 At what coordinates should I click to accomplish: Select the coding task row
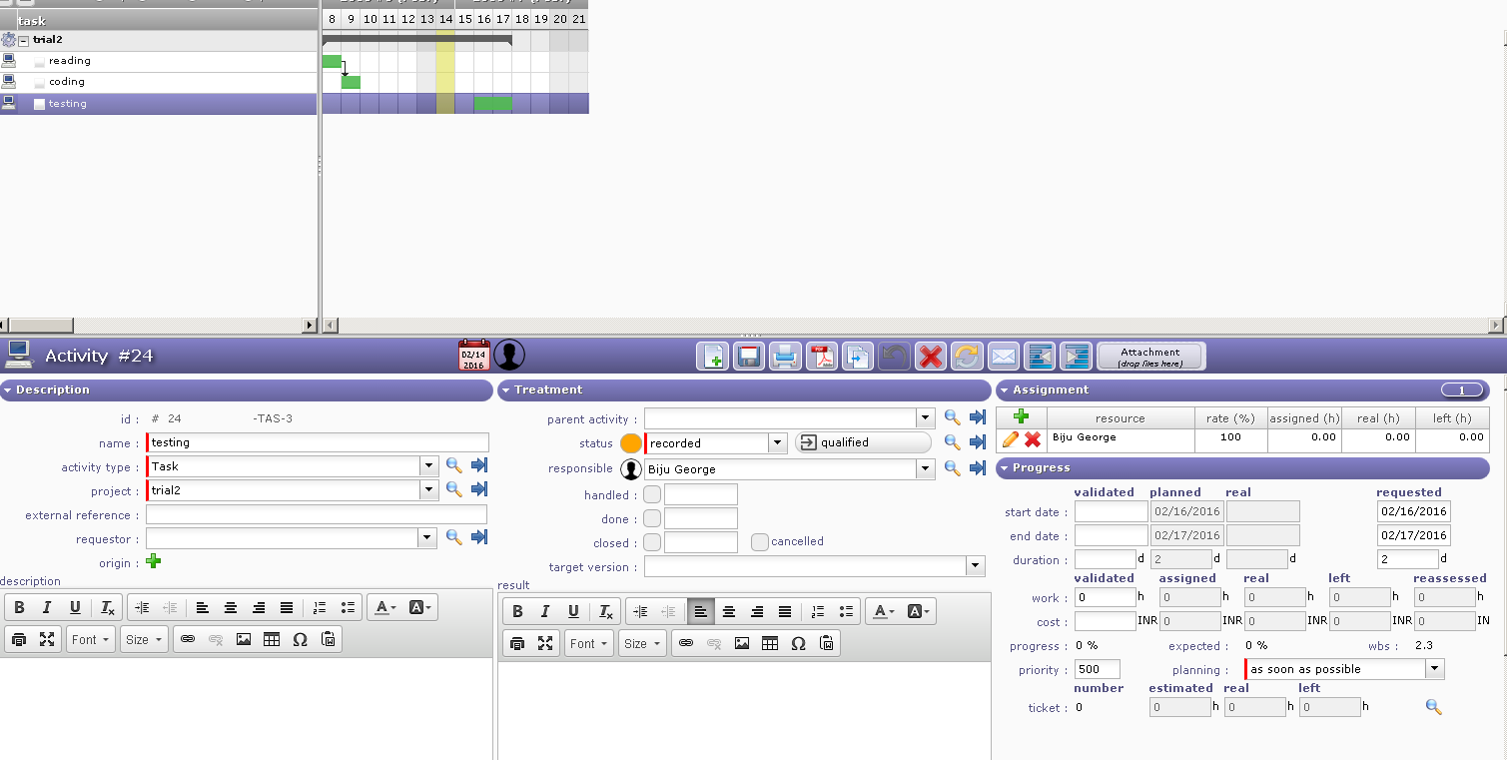click(x=159, y=82)
